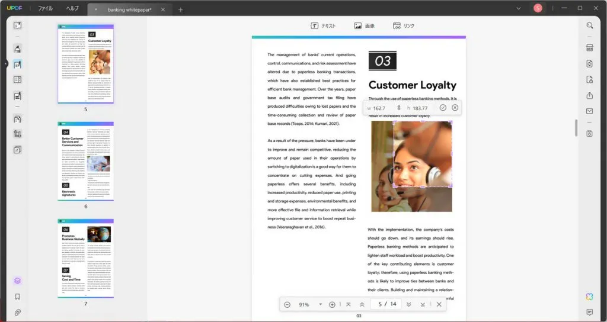607x322 pixels.
Task: Open Reader mode in left sidebar
Action: tap(17, 25)
